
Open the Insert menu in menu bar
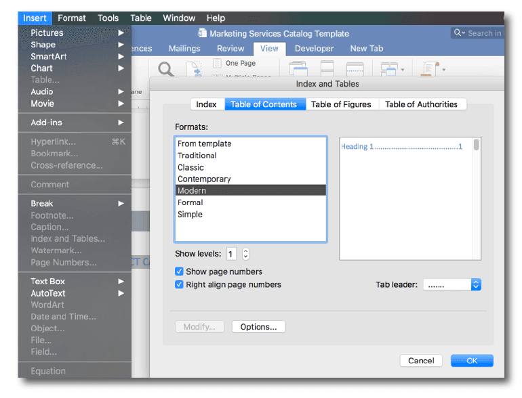35,18
